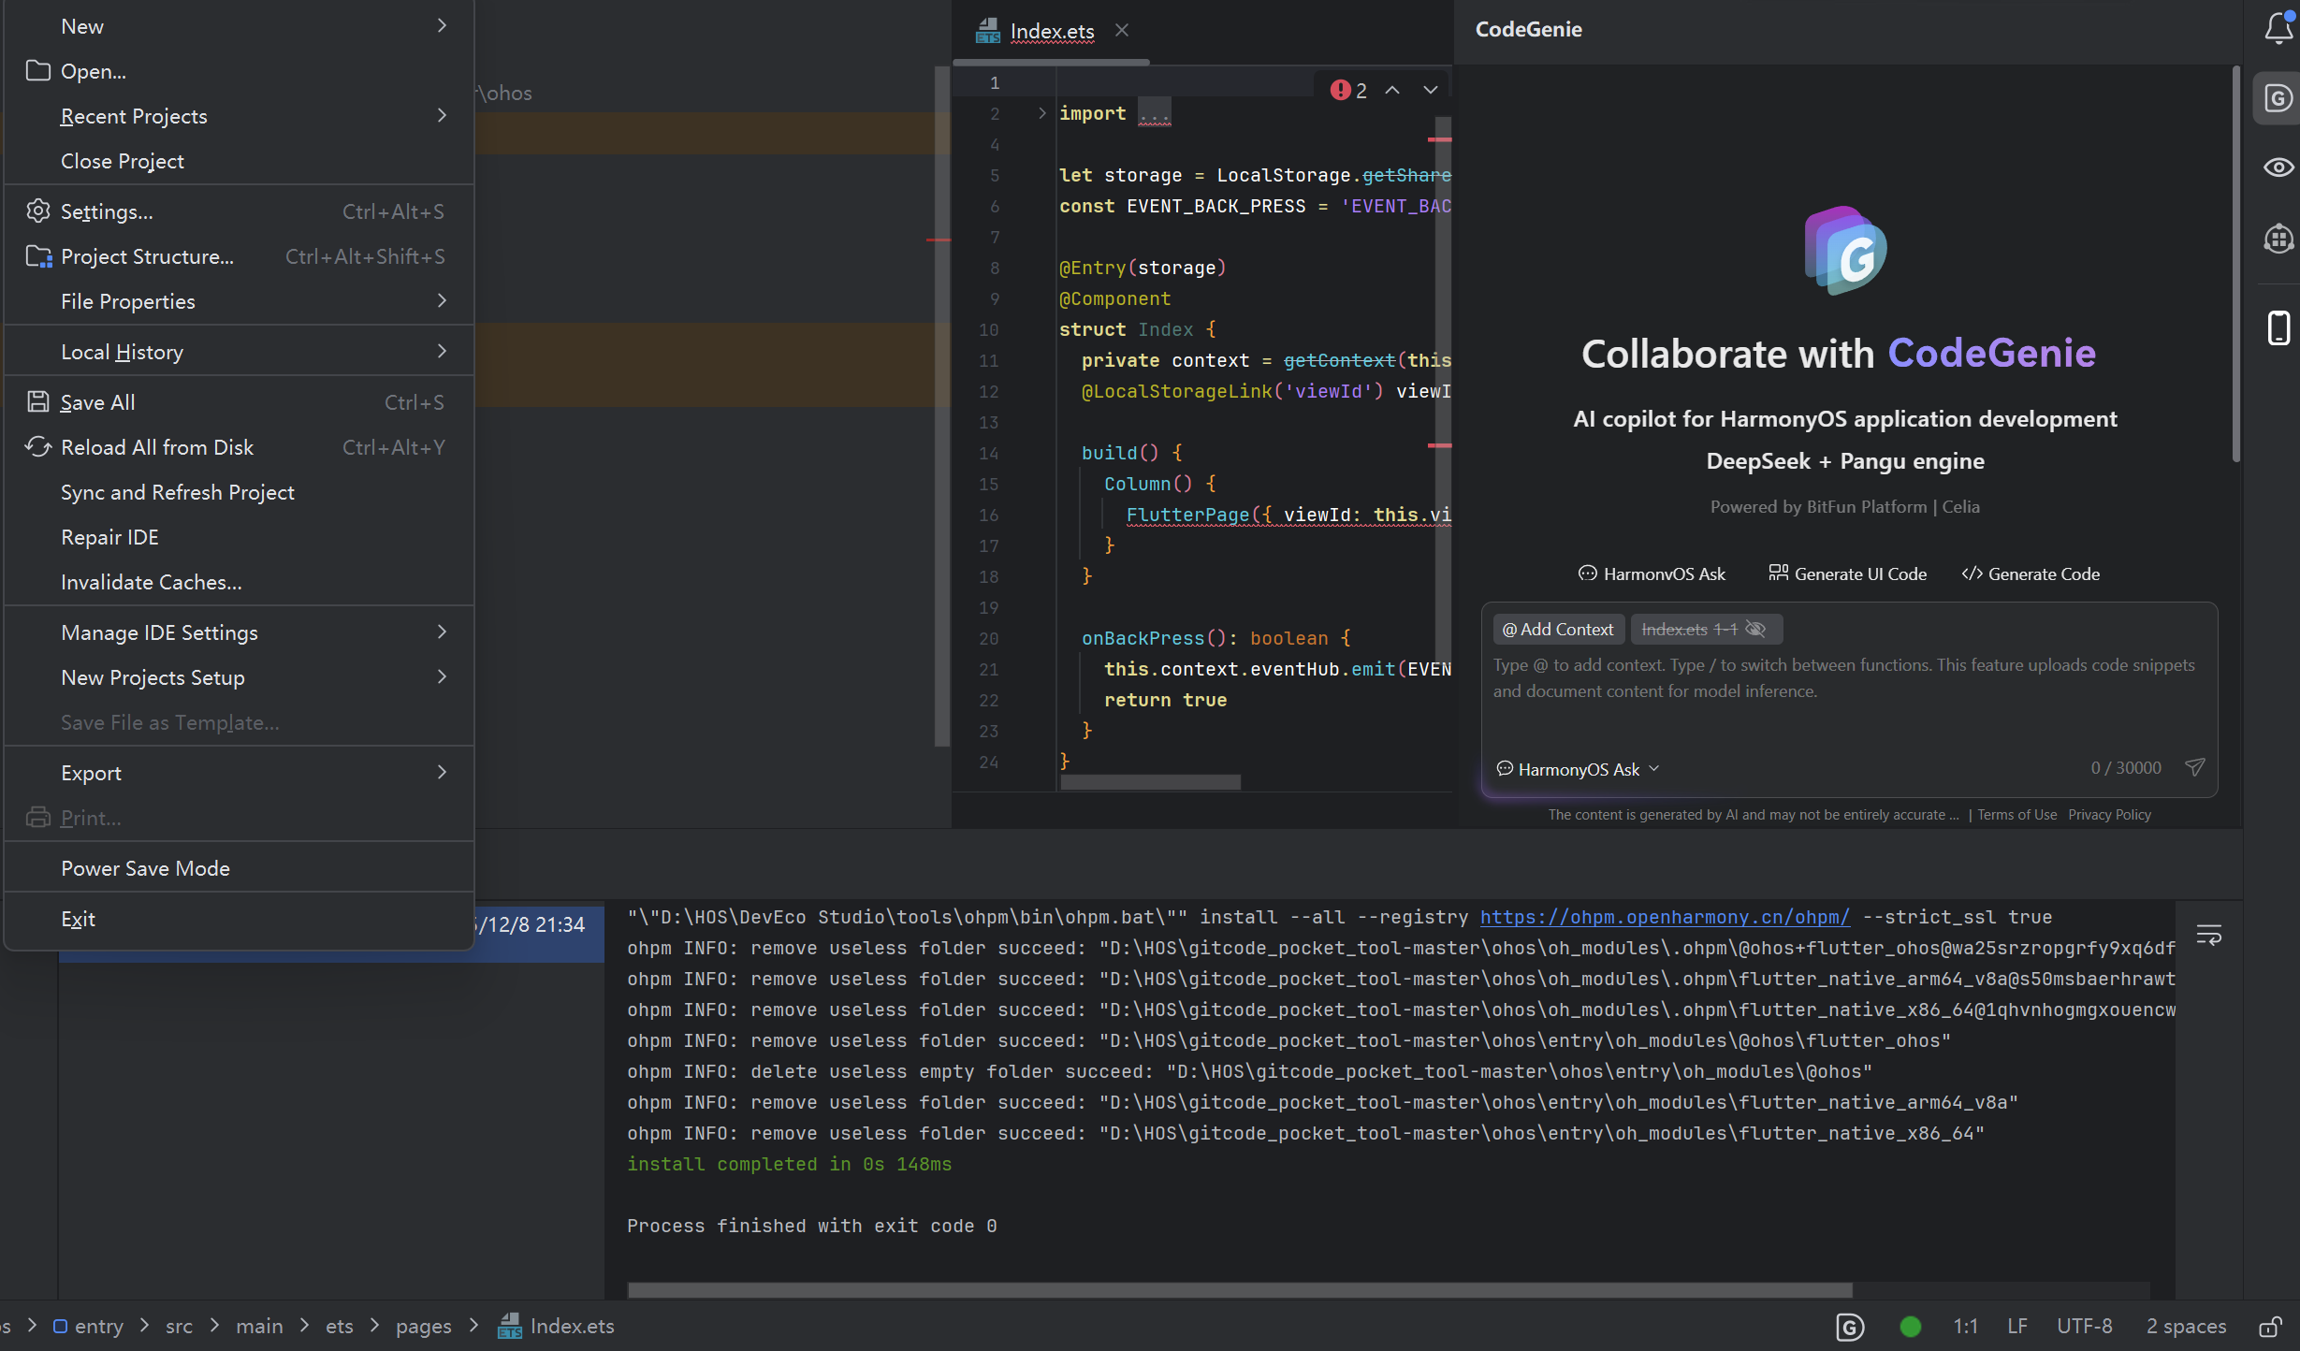The height and width of the screenshot is (1351, 2300).
Task: Open the HarmonyOS Ask mode dropdown
Action: 1578,769
